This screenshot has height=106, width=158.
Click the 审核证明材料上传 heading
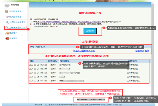pos(90,13)
